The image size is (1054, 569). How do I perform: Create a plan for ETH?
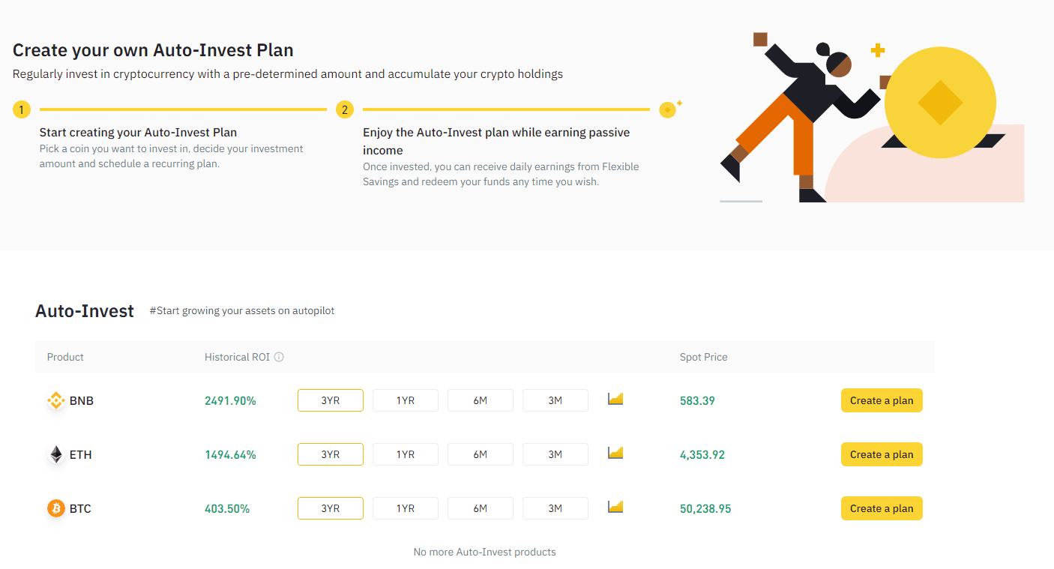[882, 454]
